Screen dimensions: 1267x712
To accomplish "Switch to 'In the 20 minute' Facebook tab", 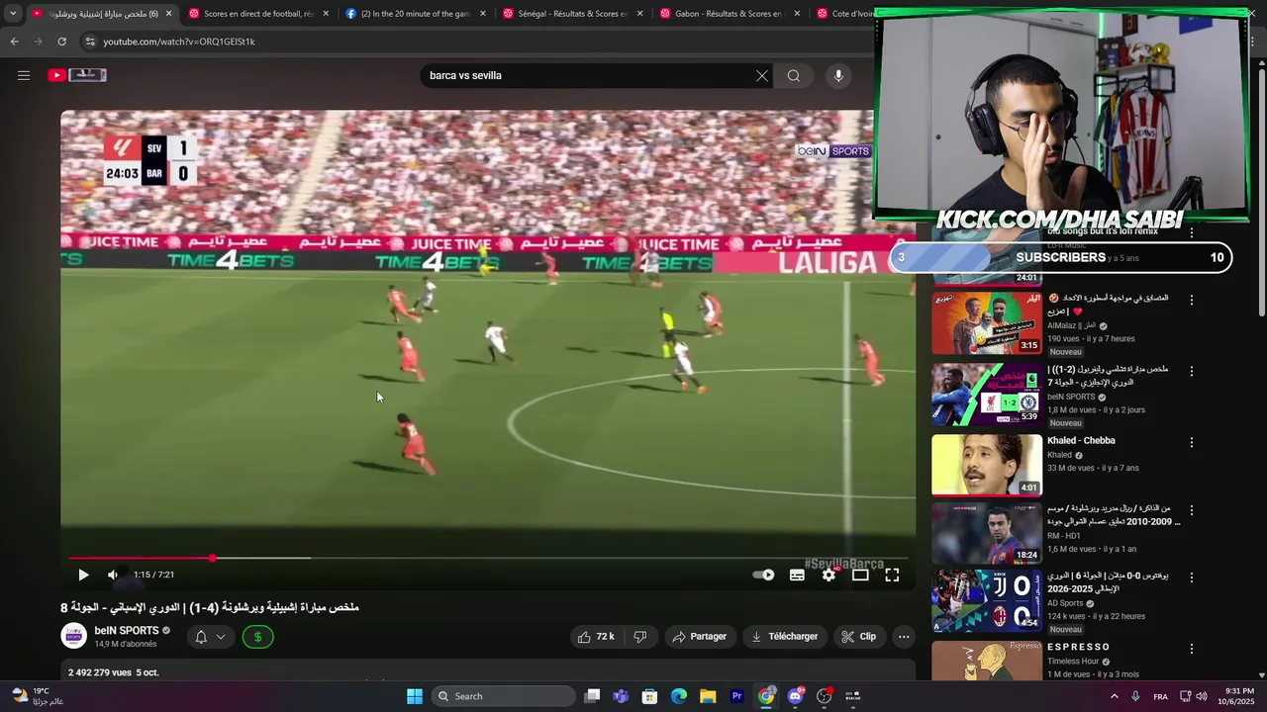I will click(x=416, y=14).
